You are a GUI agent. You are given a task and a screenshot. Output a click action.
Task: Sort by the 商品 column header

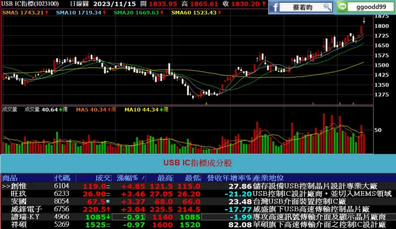click(x=10, y=178)
